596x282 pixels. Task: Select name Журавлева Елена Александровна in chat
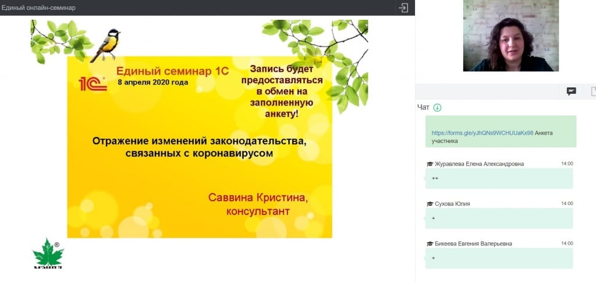coord(480,164)
